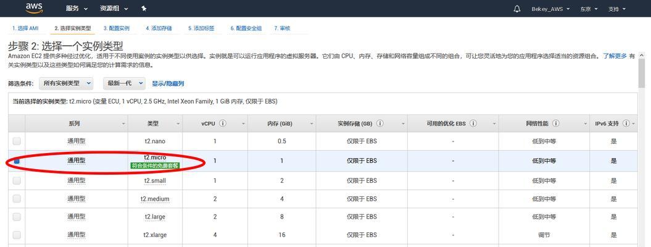Click memory value 16 in t2.xlarge row
The height and width of the screenshot is (247, 651).
282,235
